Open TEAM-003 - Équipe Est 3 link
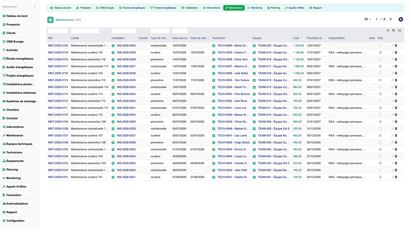 [274, 163]
